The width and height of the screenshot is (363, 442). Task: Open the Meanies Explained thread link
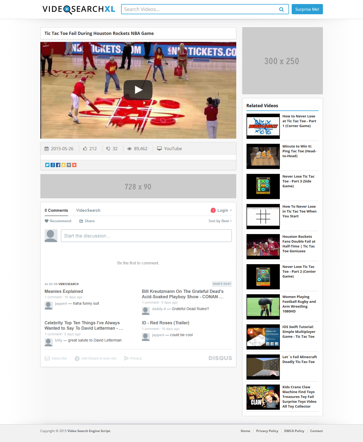tap(64, 291)
